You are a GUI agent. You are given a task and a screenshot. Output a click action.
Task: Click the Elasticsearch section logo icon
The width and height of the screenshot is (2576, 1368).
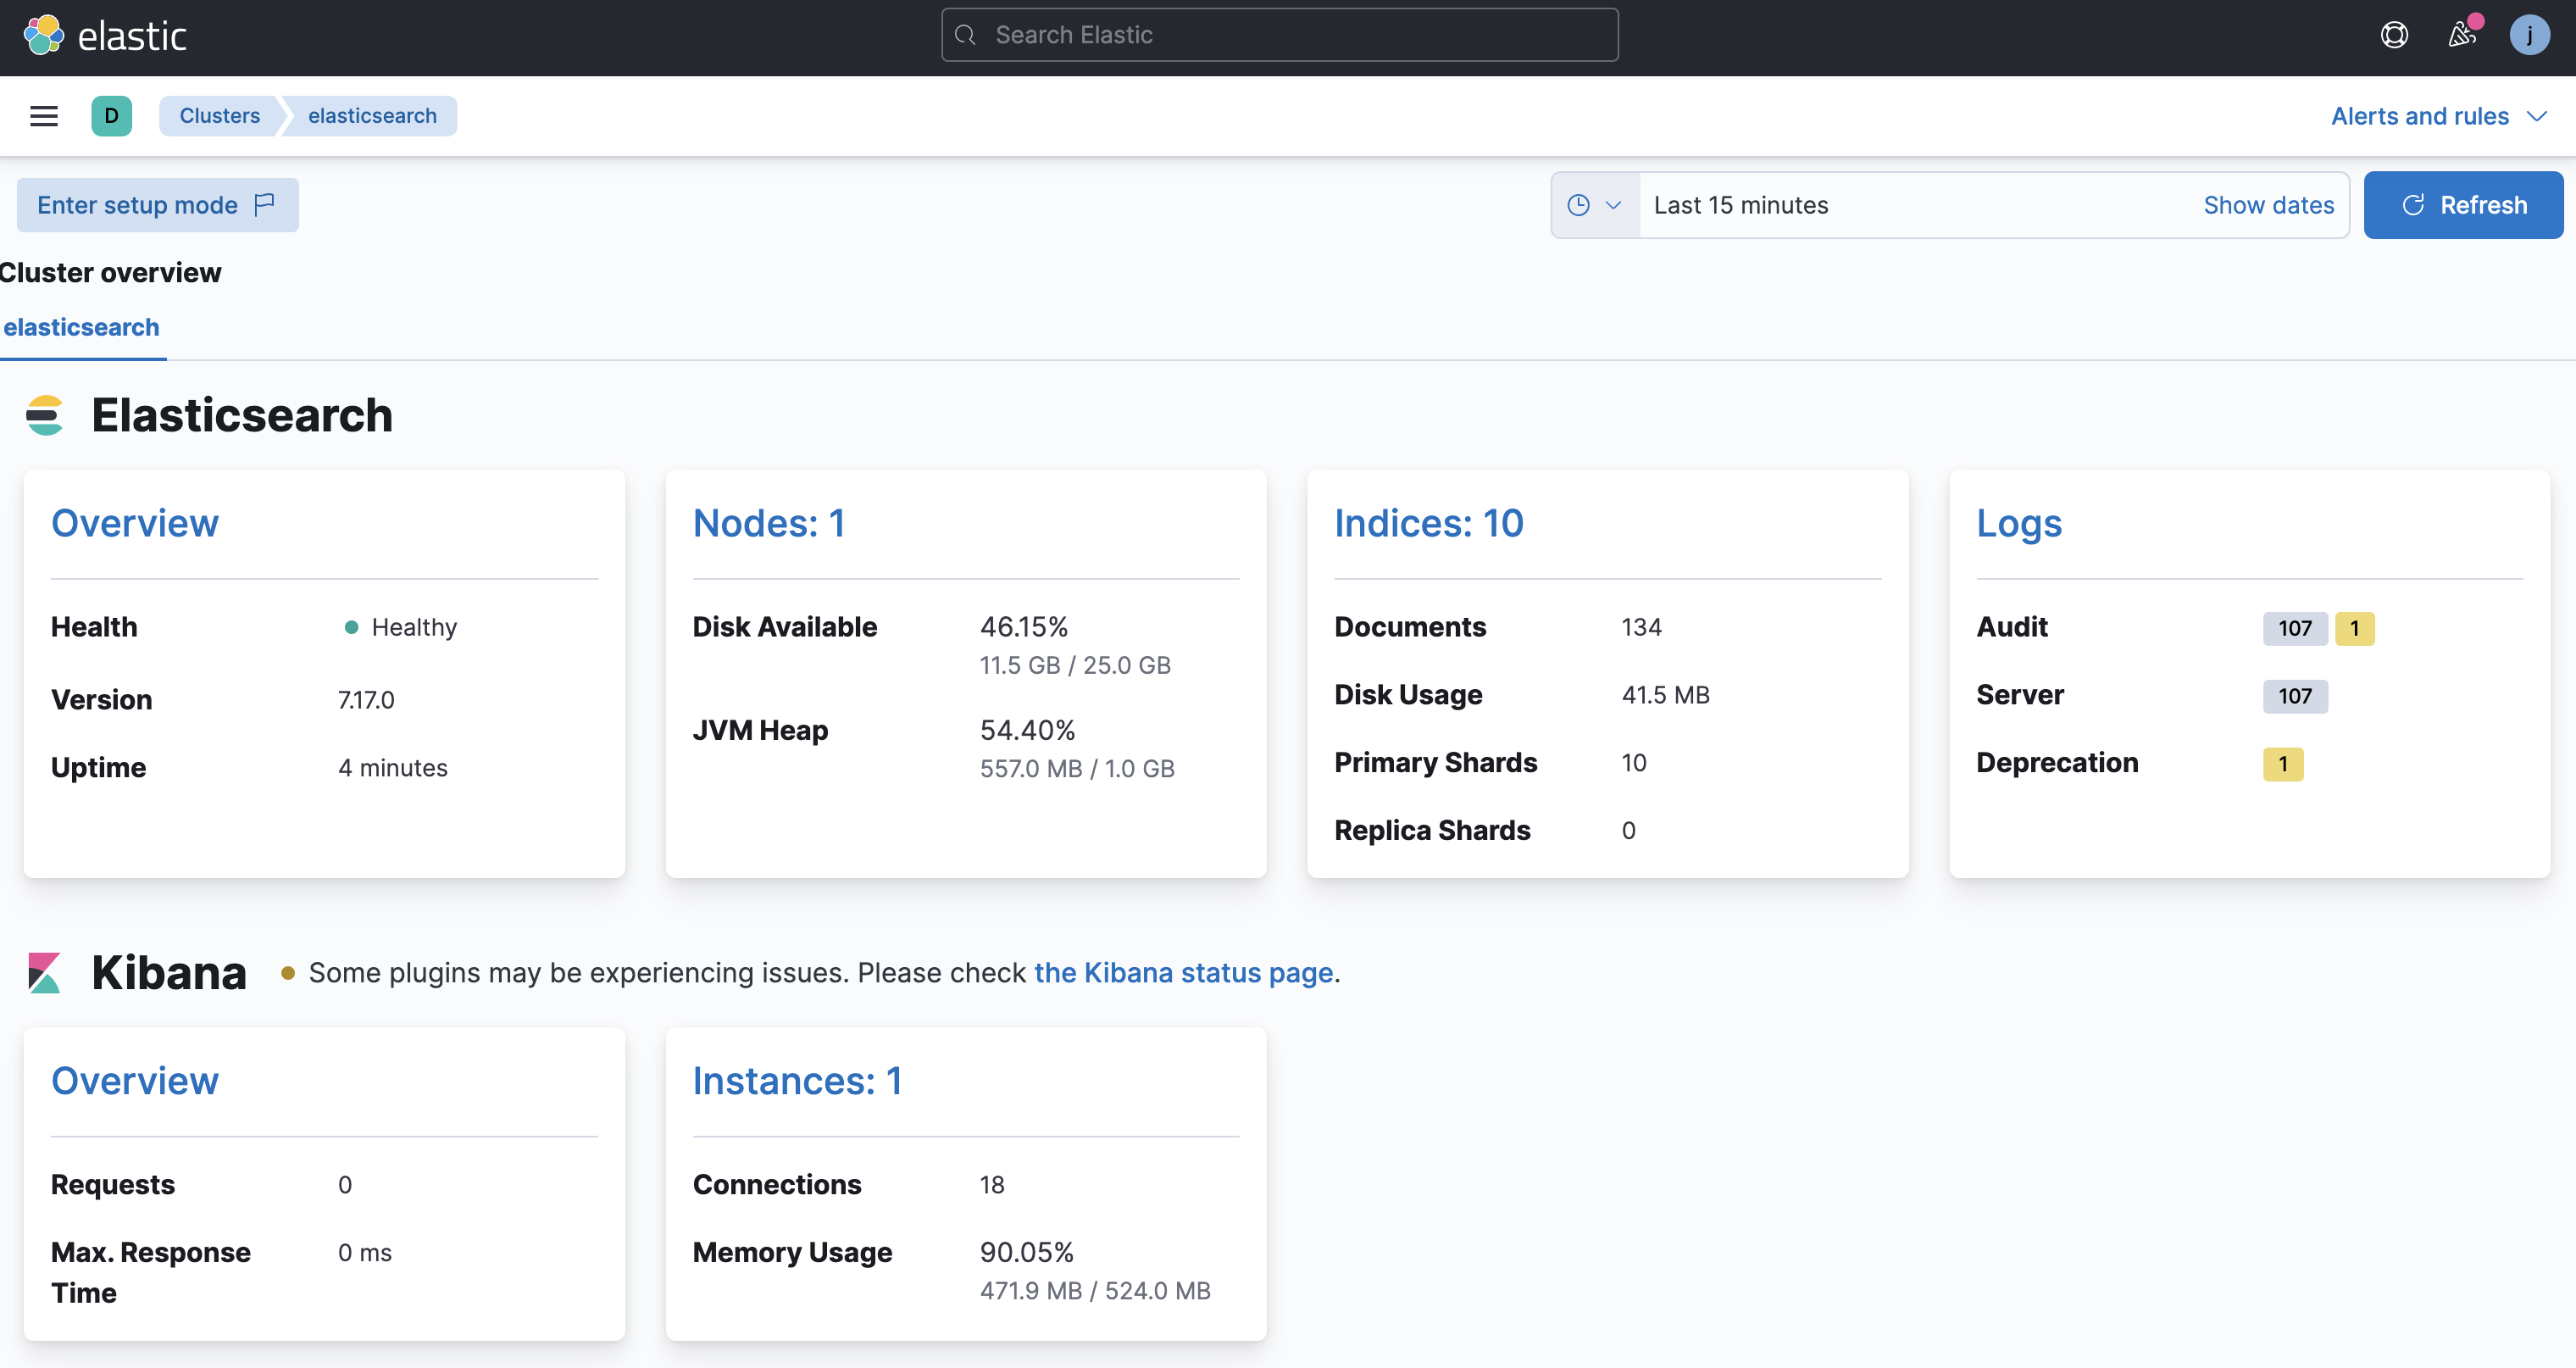45,416
